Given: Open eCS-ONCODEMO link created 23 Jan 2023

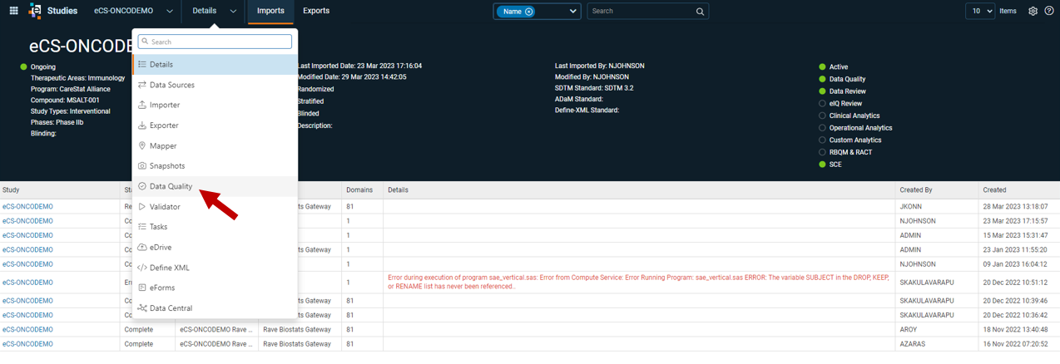Looking at the screenshot, I should pyautogui.click(x=27, y=249).
